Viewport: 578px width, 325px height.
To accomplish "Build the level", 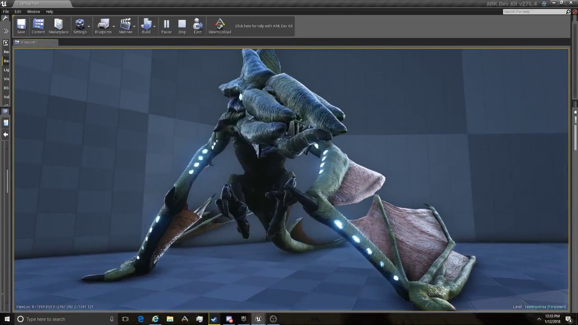I will click(146, 26).
